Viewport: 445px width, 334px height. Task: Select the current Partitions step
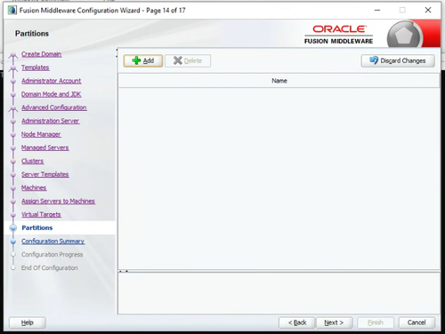(37, 227)
